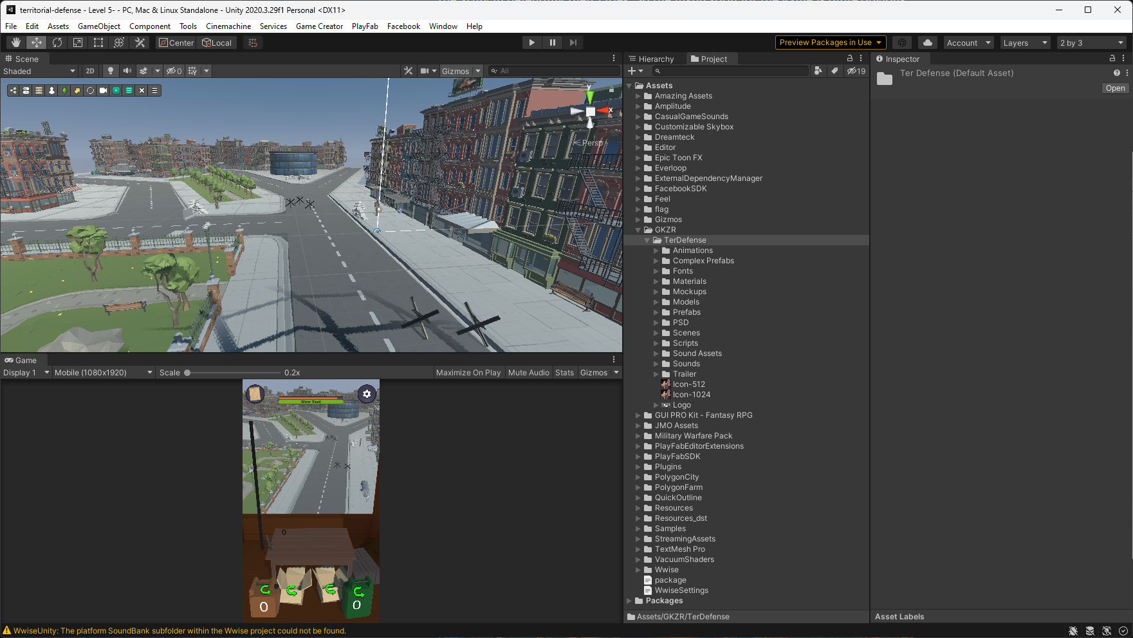This screenshot has height=638, width=1133.
Task: Click the Game Creator close X icon
Action: click(x=142, y=90)
